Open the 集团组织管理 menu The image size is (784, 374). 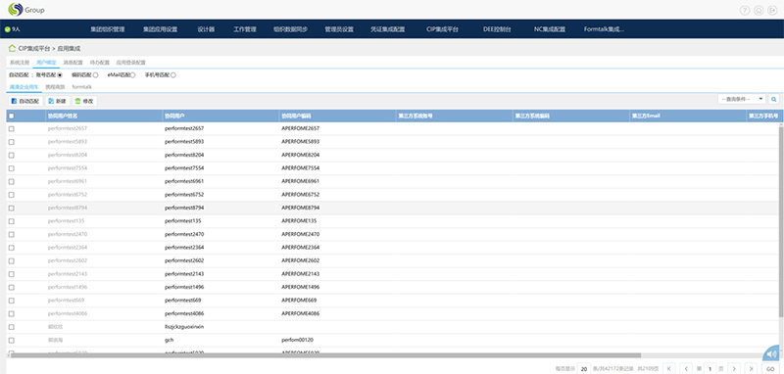[108, 29]
